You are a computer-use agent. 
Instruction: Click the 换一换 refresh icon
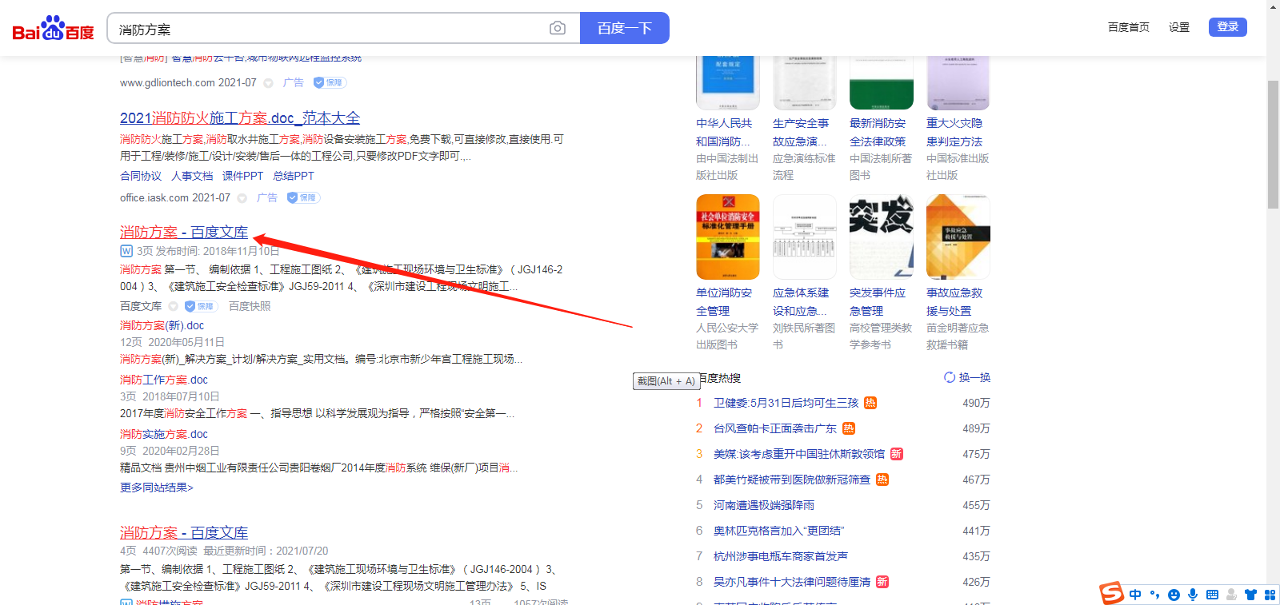(x=950, y=377)
